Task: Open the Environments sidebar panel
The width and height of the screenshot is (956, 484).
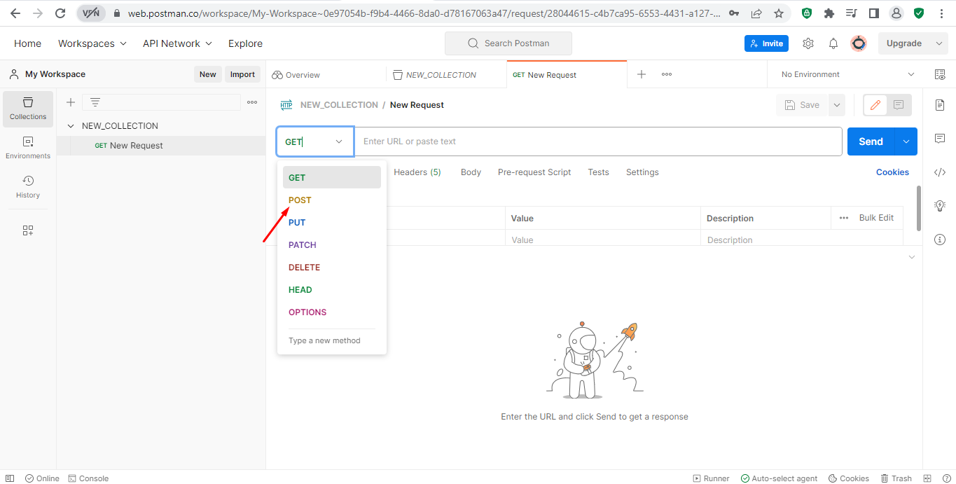Action: 28,148
